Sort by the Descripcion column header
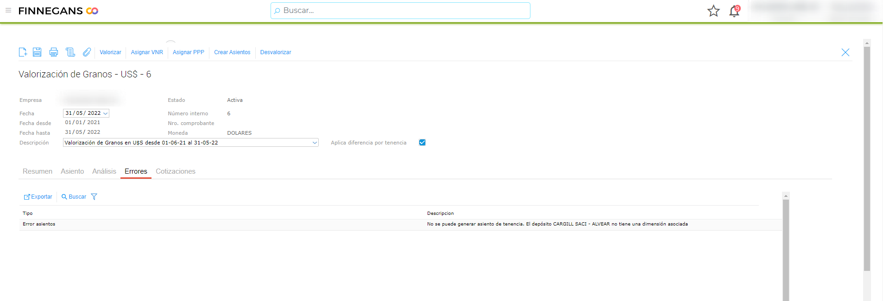883x301 pixels. pyautogui.click(x=441, y=213)
